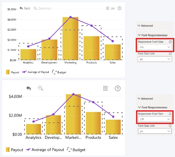The height and width of the screenshot is (157, 175).
Task: Click info icon beside lower Font Size Unit
Action: pos(170,126)
